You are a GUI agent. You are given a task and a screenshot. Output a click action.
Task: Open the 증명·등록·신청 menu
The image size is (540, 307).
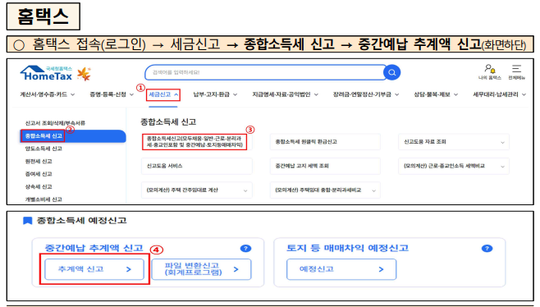(112, 94)
